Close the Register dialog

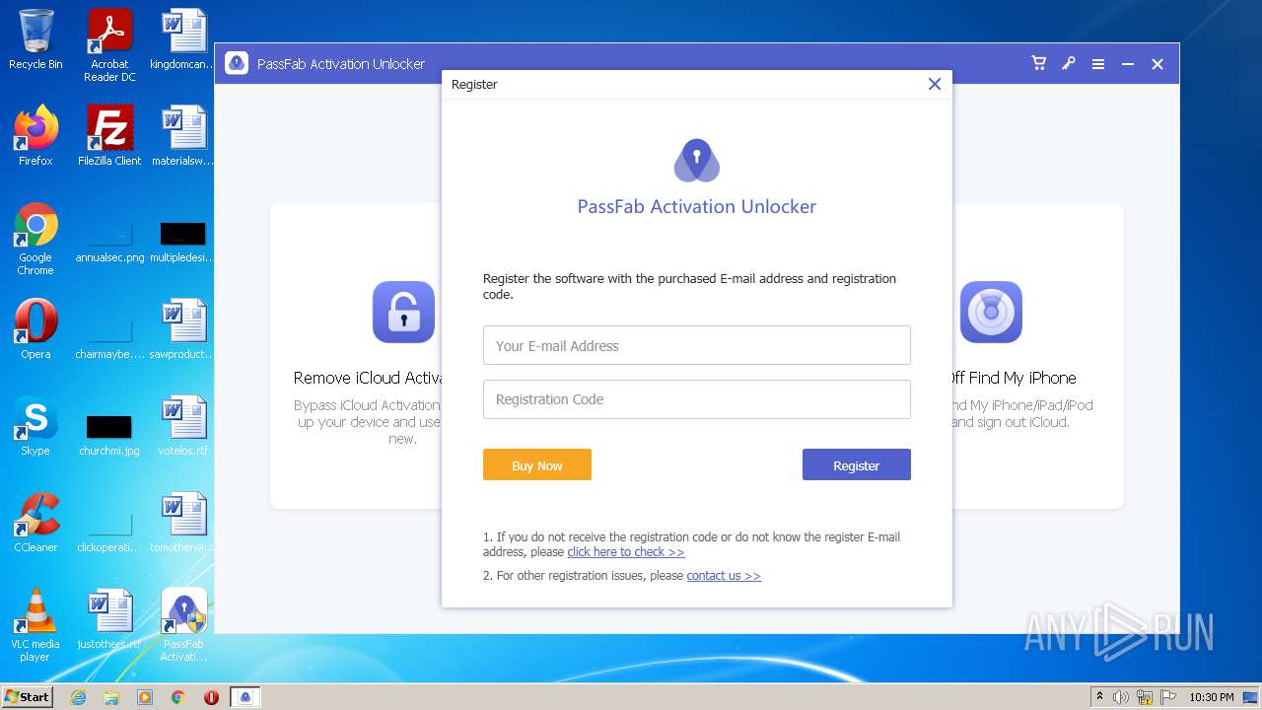coord(935,84)
